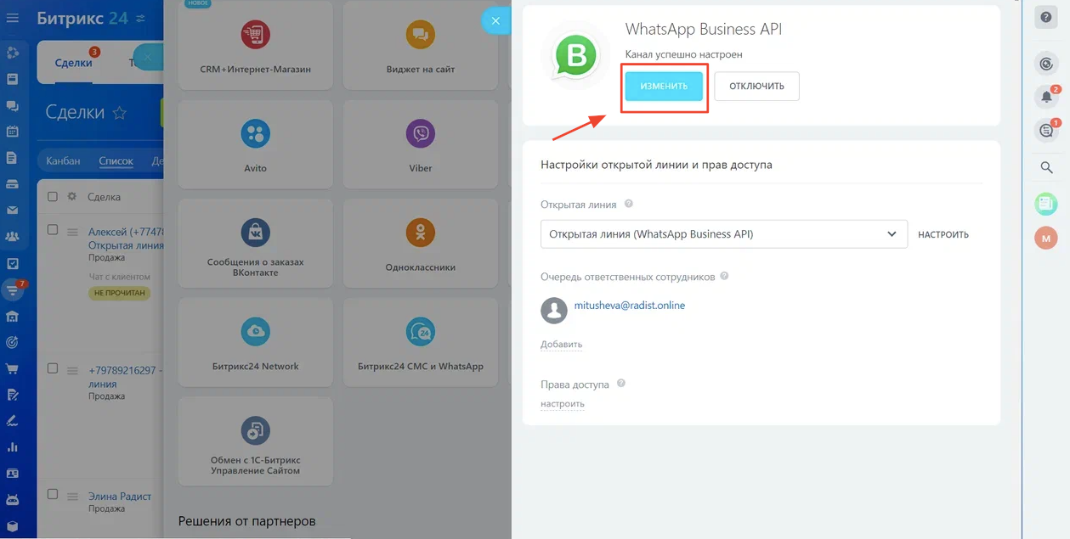This screenshot has height=539, width=1070.
Task: Open search magnifier in right sidebar
Action: click(1046, 167)
